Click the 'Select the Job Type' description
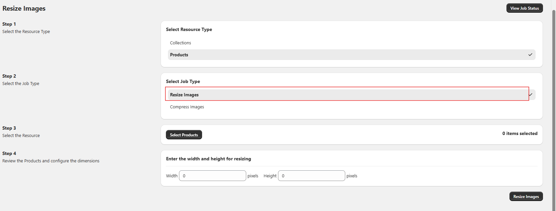Viewport: 556px width, 211px height. coord(21,84)
